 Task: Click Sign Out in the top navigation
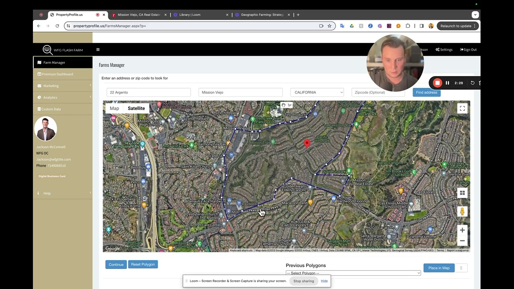click(468, 50)
